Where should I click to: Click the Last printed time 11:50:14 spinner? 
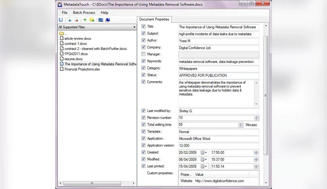pyautogui.click(x=256, y=166)
